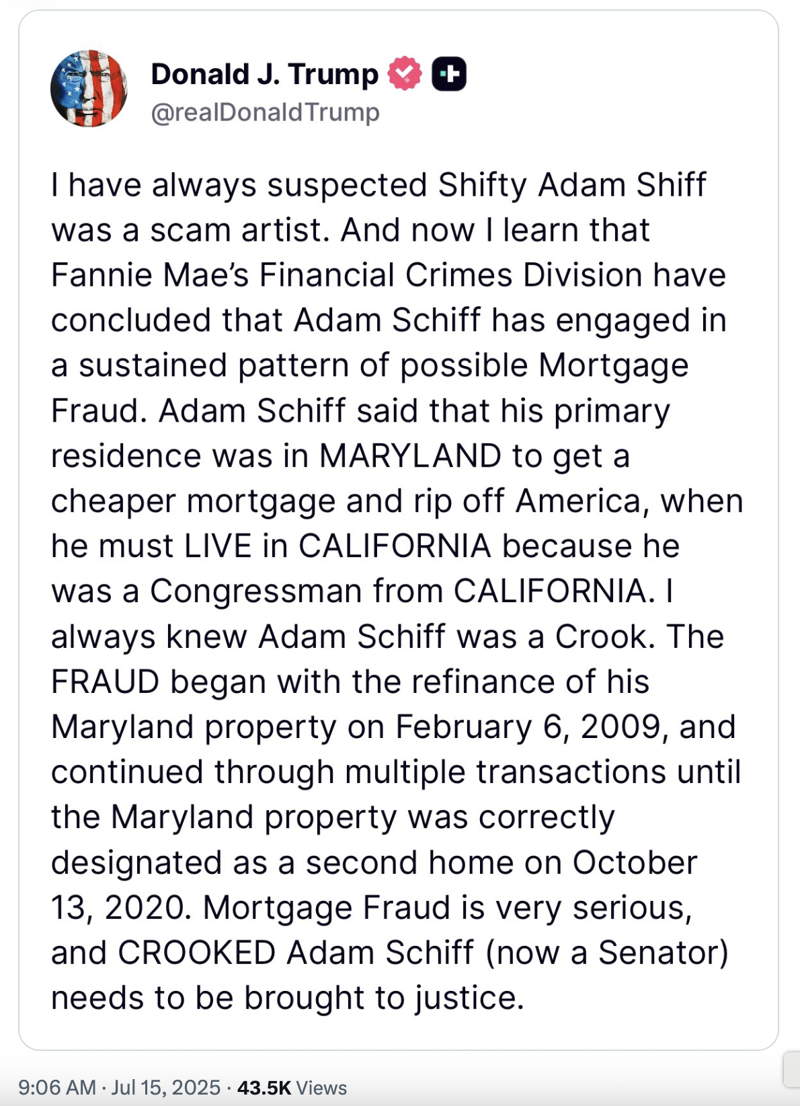Image resolution: width=800 pixels, height=1106 pixels.
Task: Click the black plus badge icon
Action: (x=448, y=74)
